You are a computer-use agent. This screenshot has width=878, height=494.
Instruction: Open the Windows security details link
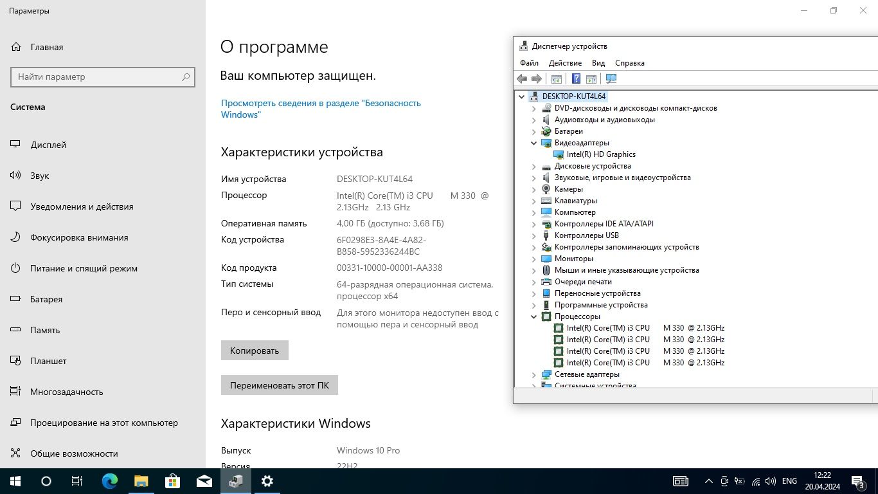coord(321,109)
